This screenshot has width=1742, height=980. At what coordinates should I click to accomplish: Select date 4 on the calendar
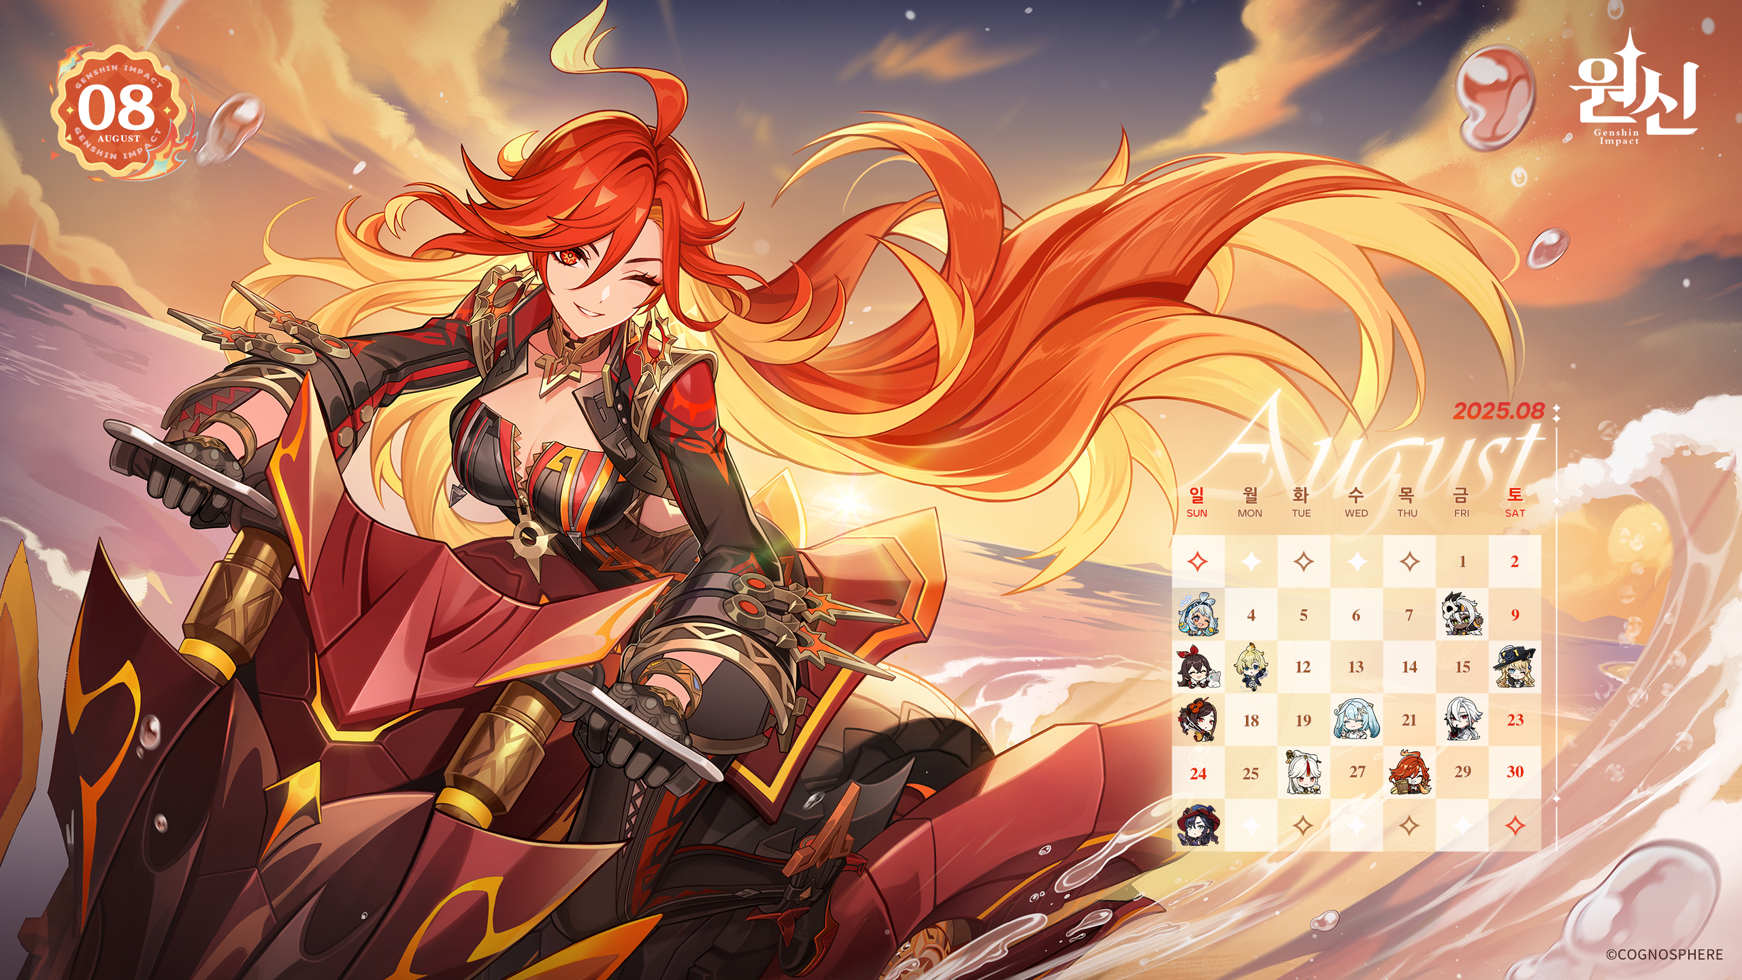[1251, 615]
